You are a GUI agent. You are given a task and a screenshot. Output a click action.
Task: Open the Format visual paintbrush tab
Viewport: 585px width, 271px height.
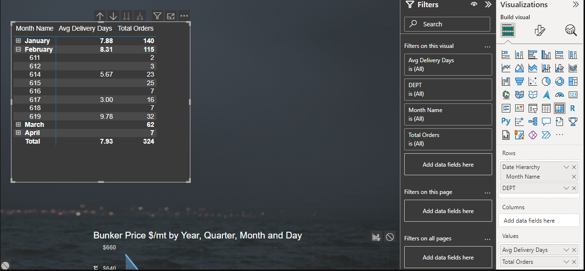(540, 31)
